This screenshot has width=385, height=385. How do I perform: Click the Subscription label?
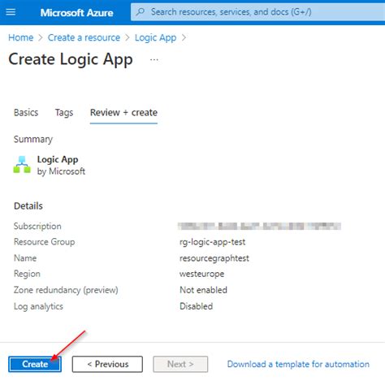tap(37, 226)
